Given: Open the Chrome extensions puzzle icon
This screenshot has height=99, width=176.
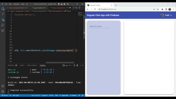Looking at the screenshot, I should pyautogui.click(x=162, y=9).
